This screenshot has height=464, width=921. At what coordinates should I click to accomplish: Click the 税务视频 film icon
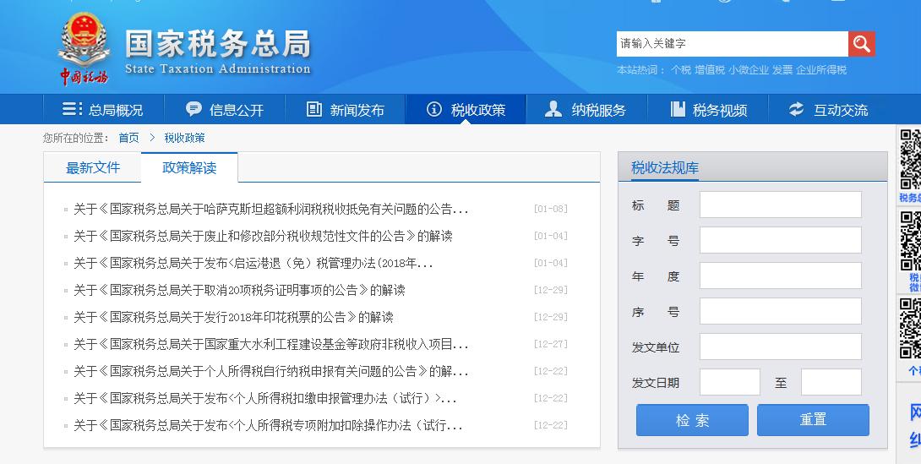(678, 109)
